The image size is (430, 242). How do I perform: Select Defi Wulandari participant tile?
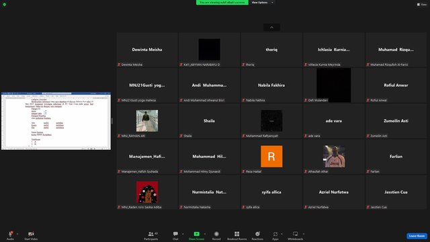(334, 85)
